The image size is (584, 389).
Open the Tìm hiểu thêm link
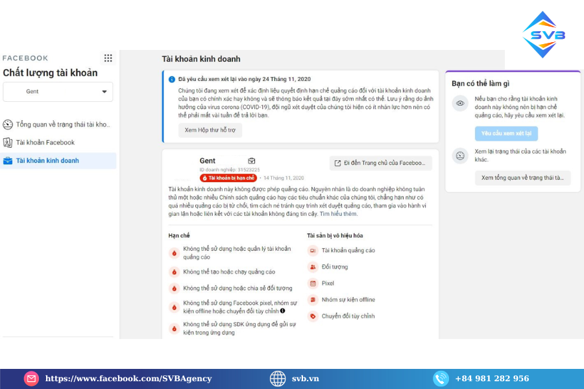339,214
